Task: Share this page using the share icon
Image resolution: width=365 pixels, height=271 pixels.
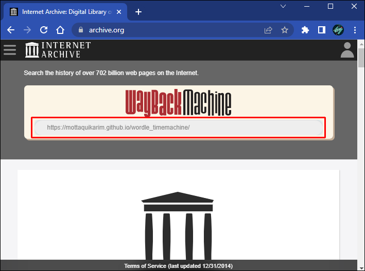Action: [x=268, y=30]
